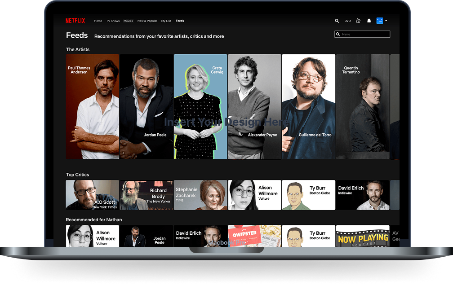Open notifications bell
This screenshot has width=453, height=285.
tap(369, 21)
